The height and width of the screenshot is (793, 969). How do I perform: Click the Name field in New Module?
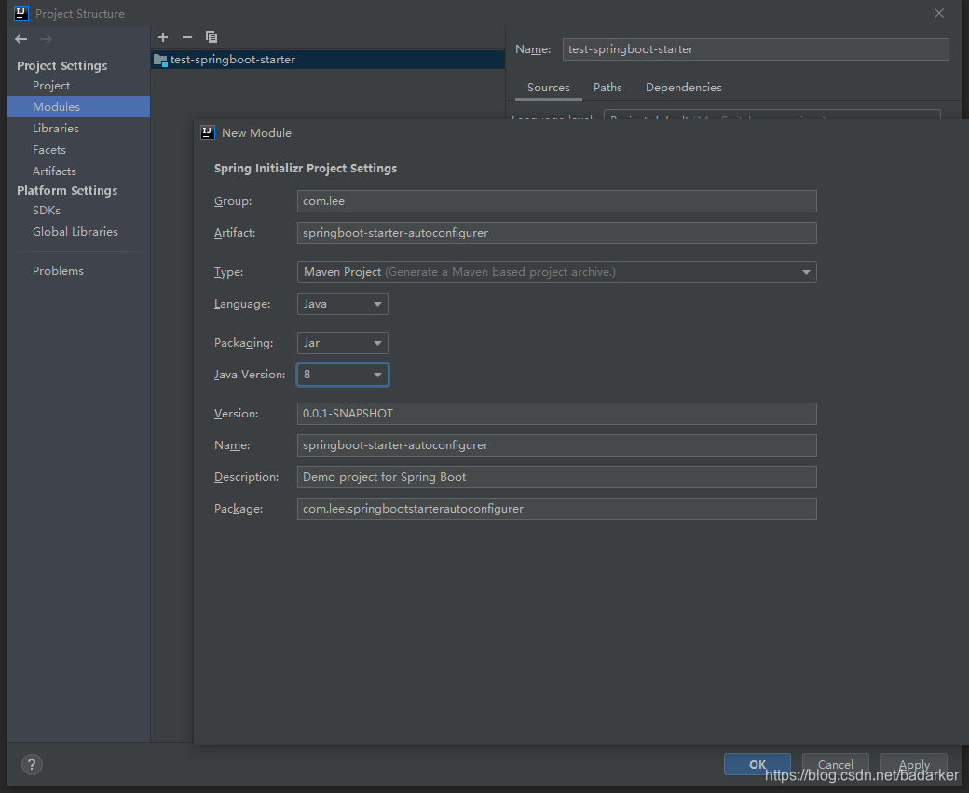(556, 445)
